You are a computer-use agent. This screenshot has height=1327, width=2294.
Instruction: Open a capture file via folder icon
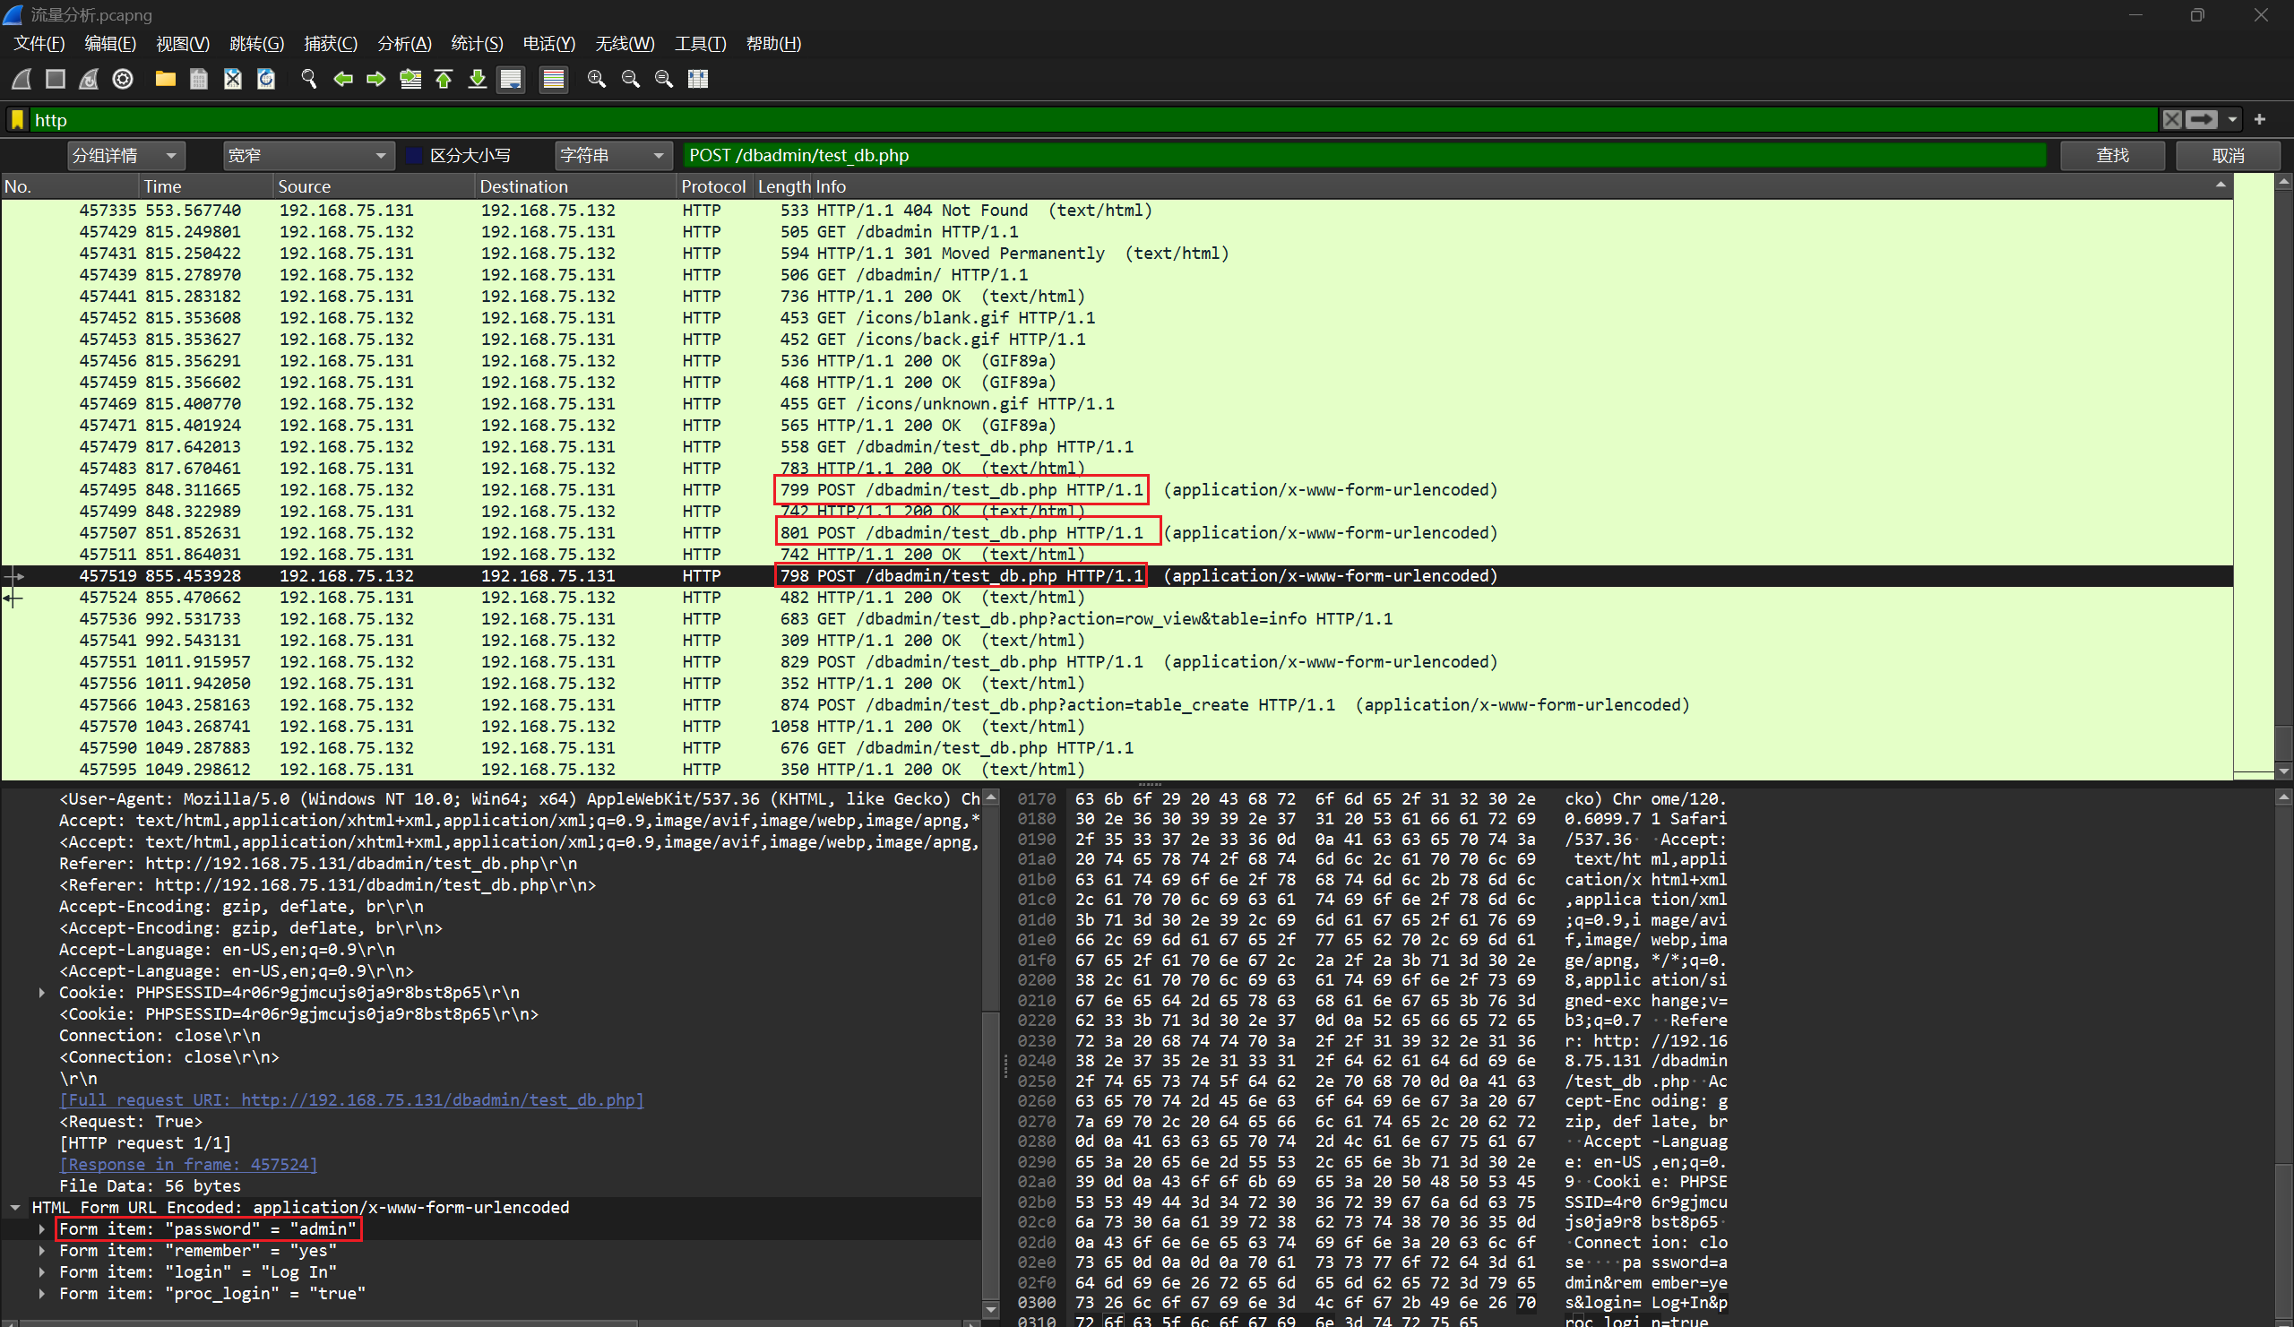point(165,79)
